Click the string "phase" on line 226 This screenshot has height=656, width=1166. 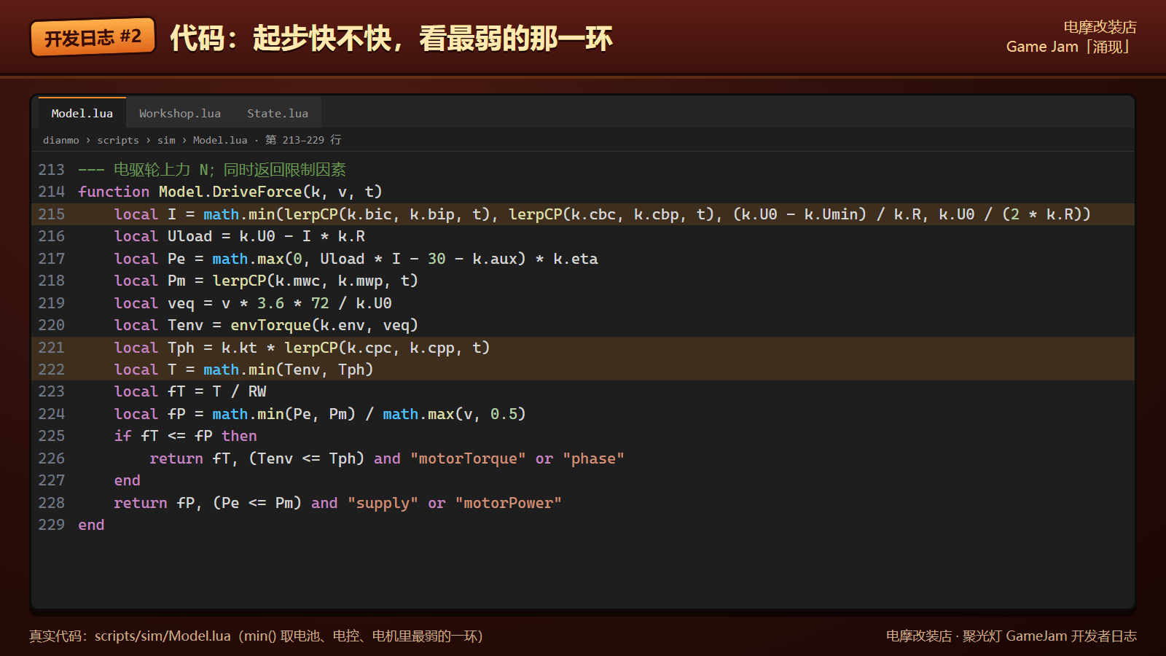click(593, 458)
